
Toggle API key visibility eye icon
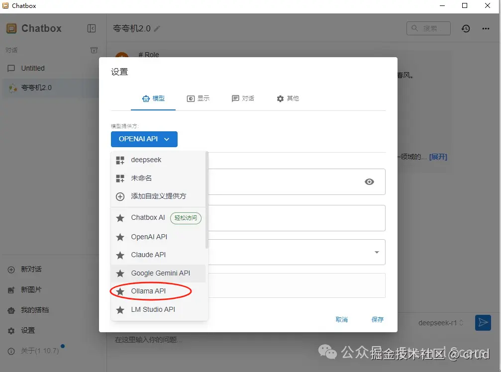pos(369,182)
